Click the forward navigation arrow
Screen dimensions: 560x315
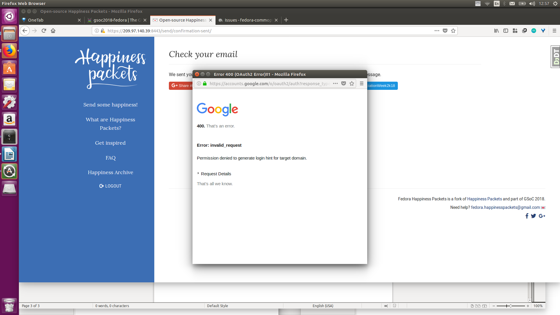coord(34,31)
